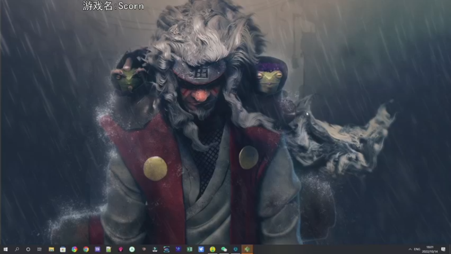The height and width of the screenshot is (254, 451).
Task: Open the highlighted active app at taskbar end
Action: pos(247,249)
